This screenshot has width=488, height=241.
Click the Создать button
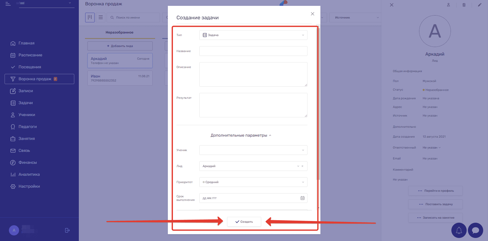tap(244, 222)
